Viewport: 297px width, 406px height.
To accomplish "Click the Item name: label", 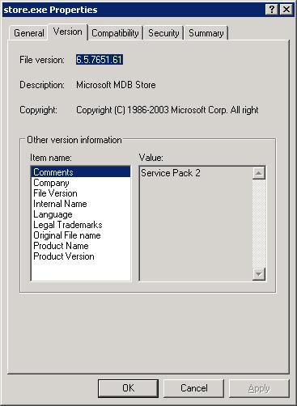I will tap(51, 158).
